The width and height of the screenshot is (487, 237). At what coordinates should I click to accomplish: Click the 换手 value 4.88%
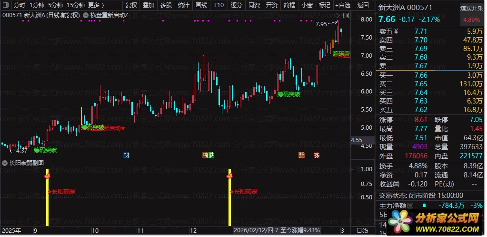pos(417,166)
